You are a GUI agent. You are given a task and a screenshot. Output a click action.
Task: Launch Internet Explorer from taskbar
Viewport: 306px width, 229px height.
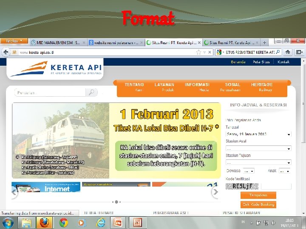click(x=101, y=223)
